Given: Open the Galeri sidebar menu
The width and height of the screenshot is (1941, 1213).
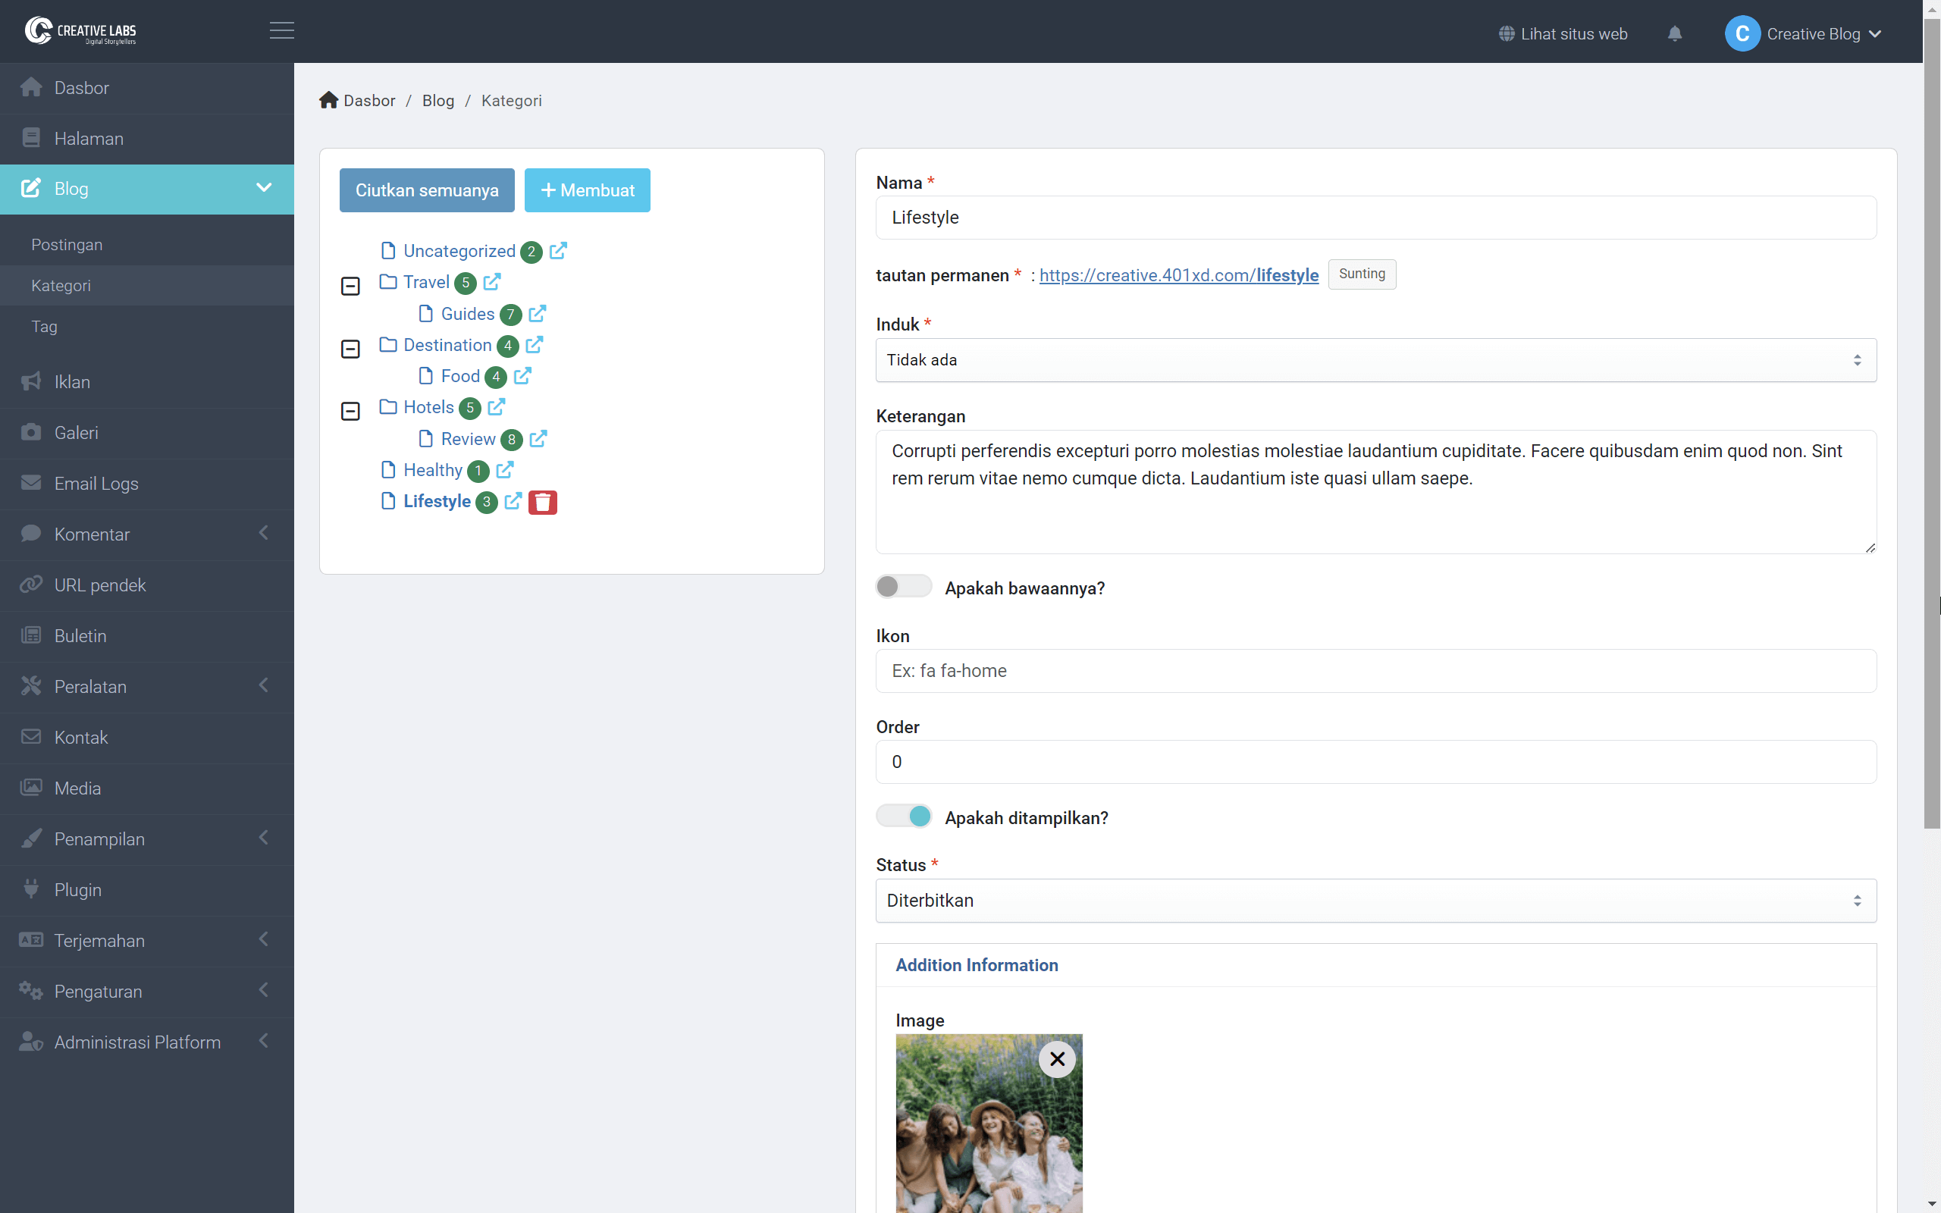Looking at the screenshot, I should coord(76,432).
